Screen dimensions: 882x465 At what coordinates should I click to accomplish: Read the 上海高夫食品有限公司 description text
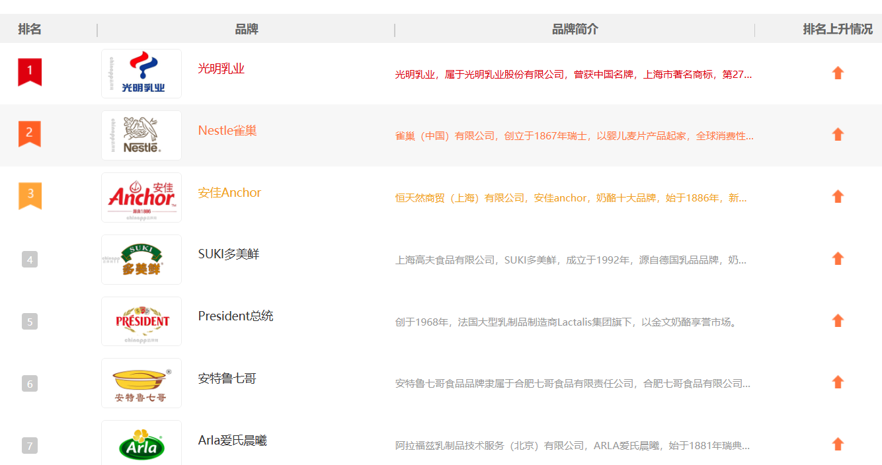pyautogui.click(x=571, y=260)
